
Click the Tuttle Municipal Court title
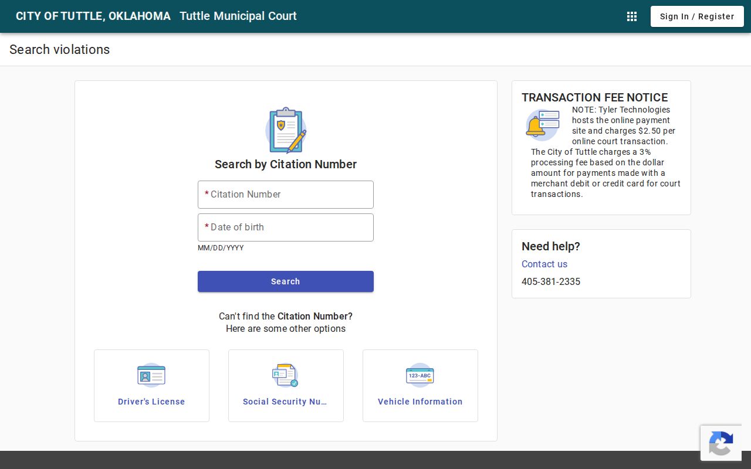238,16
